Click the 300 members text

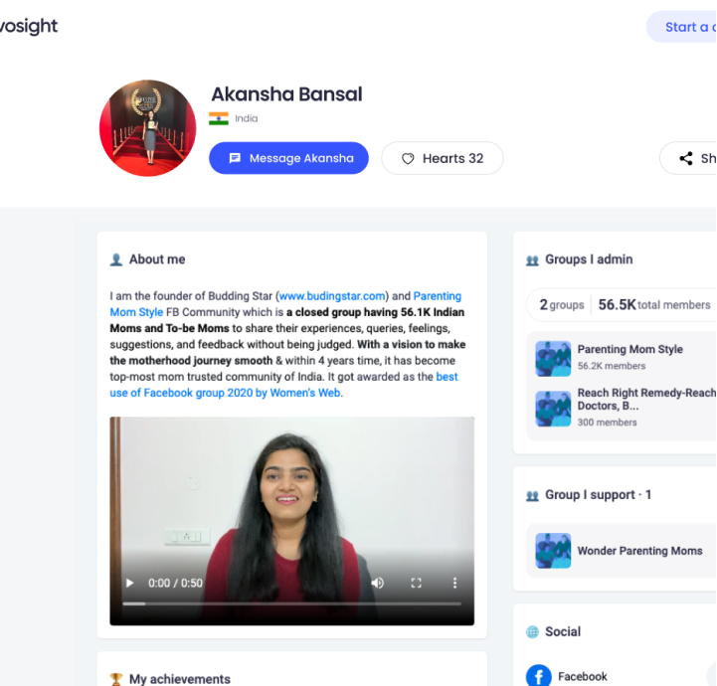tap(607, 423)
